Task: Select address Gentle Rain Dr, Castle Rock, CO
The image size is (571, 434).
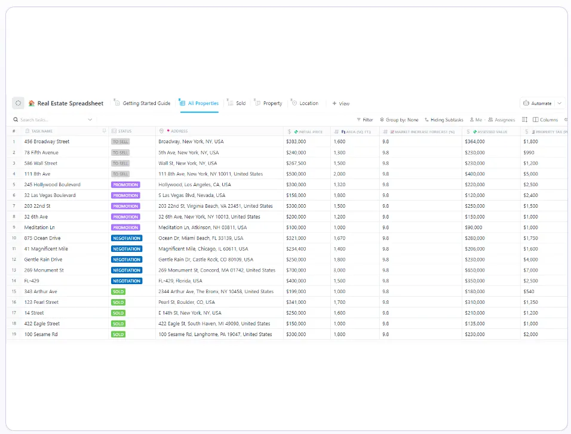Action: point(205,260)
